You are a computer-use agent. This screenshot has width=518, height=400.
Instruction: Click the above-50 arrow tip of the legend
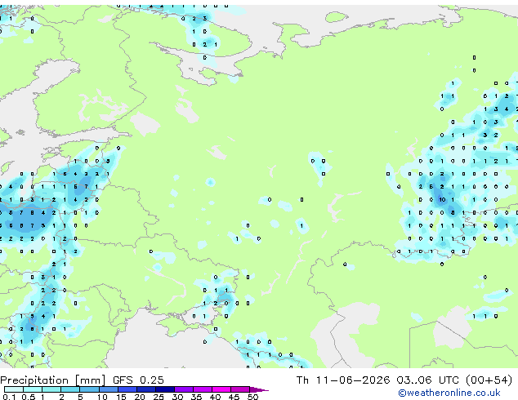(259, 389)
